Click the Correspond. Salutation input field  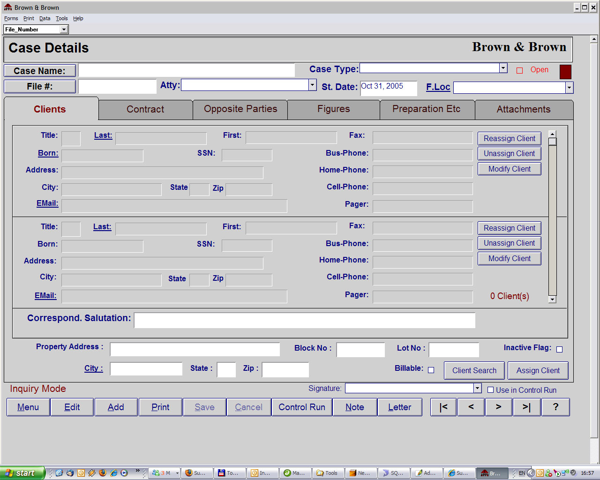click(x=305, y=320)
